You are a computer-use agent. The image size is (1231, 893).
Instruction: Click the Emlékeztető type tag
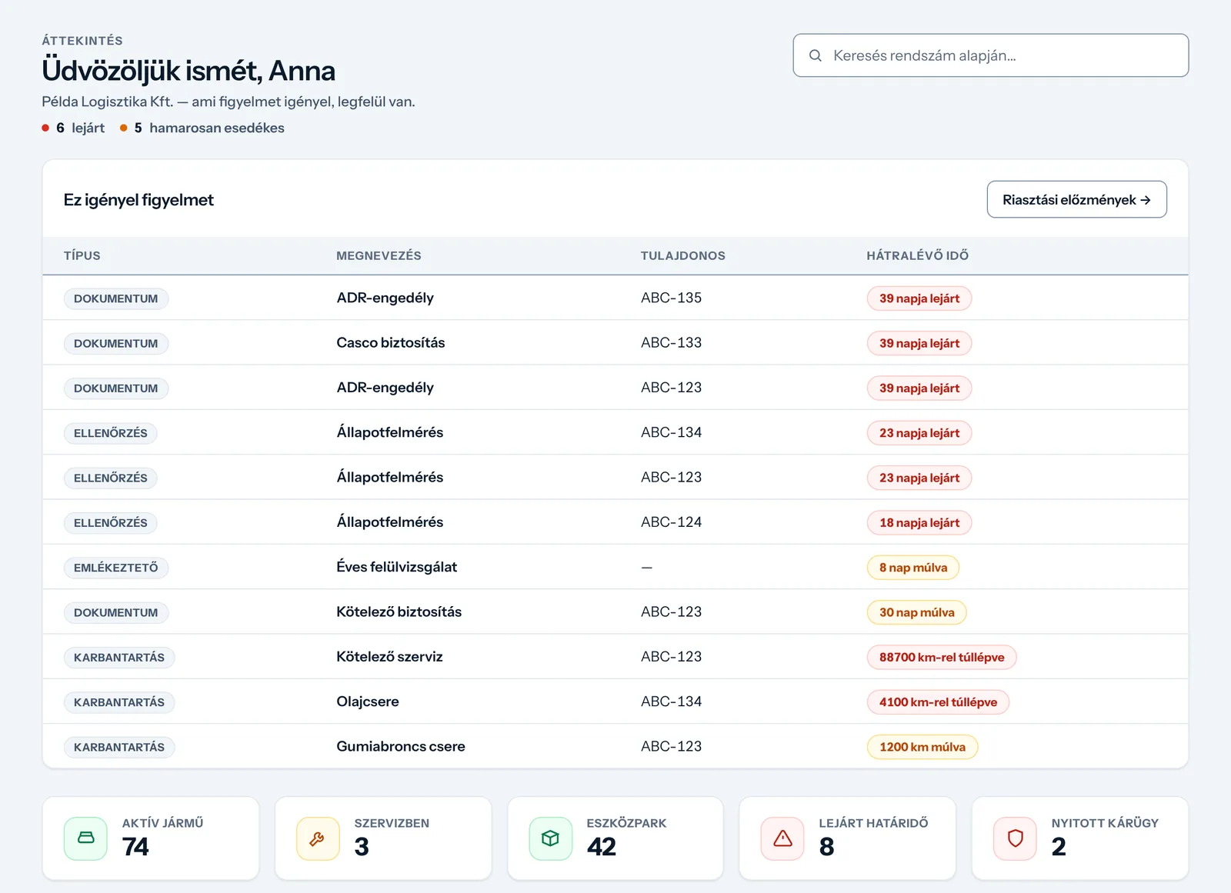116,568
